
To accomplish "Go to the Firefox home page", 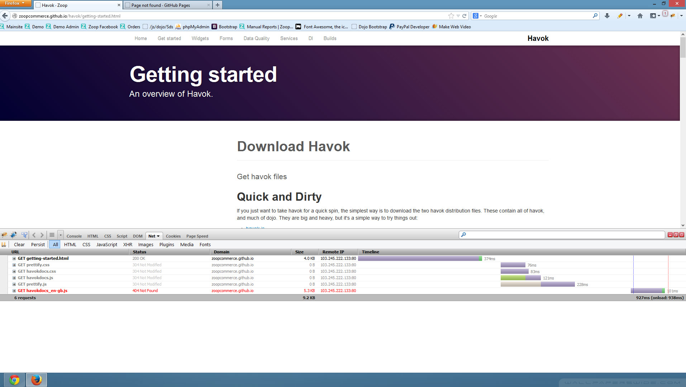I will [x=640, y=16].
